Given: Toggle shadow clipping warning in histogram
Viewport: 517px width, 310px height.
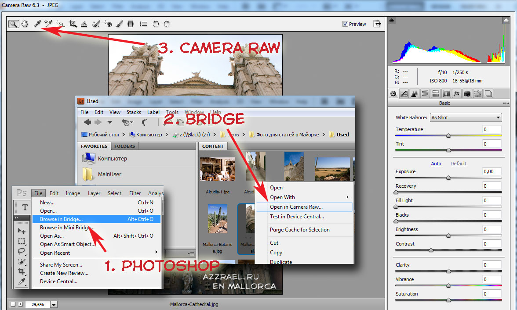Looking at the screenshot, I should pos(392,20).
